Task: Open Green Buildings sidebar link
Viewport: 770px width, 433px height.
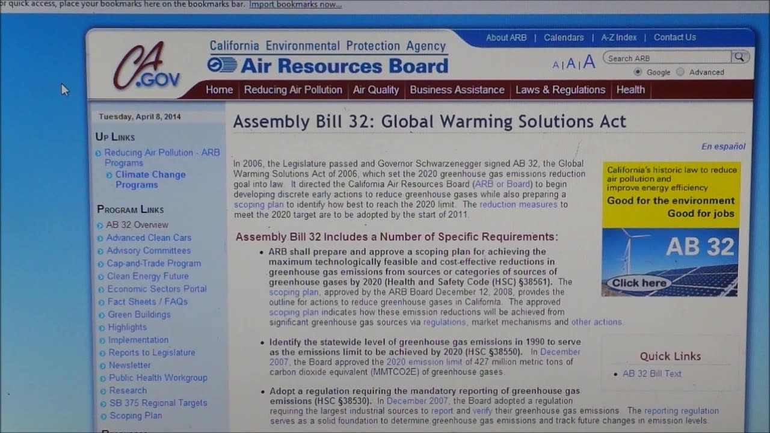Action: pos(139,315)
